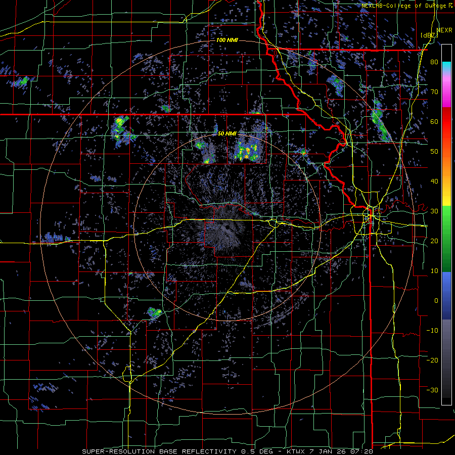Click the 0.5 DEG elevation text in caption

[x=258, y=451]
